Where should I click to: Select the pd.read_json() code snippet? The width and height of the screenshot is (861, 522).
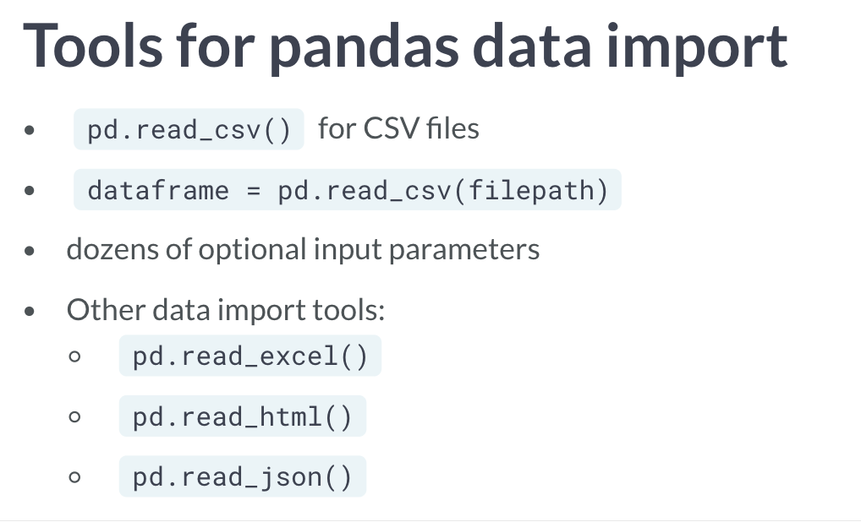[243, 476]
